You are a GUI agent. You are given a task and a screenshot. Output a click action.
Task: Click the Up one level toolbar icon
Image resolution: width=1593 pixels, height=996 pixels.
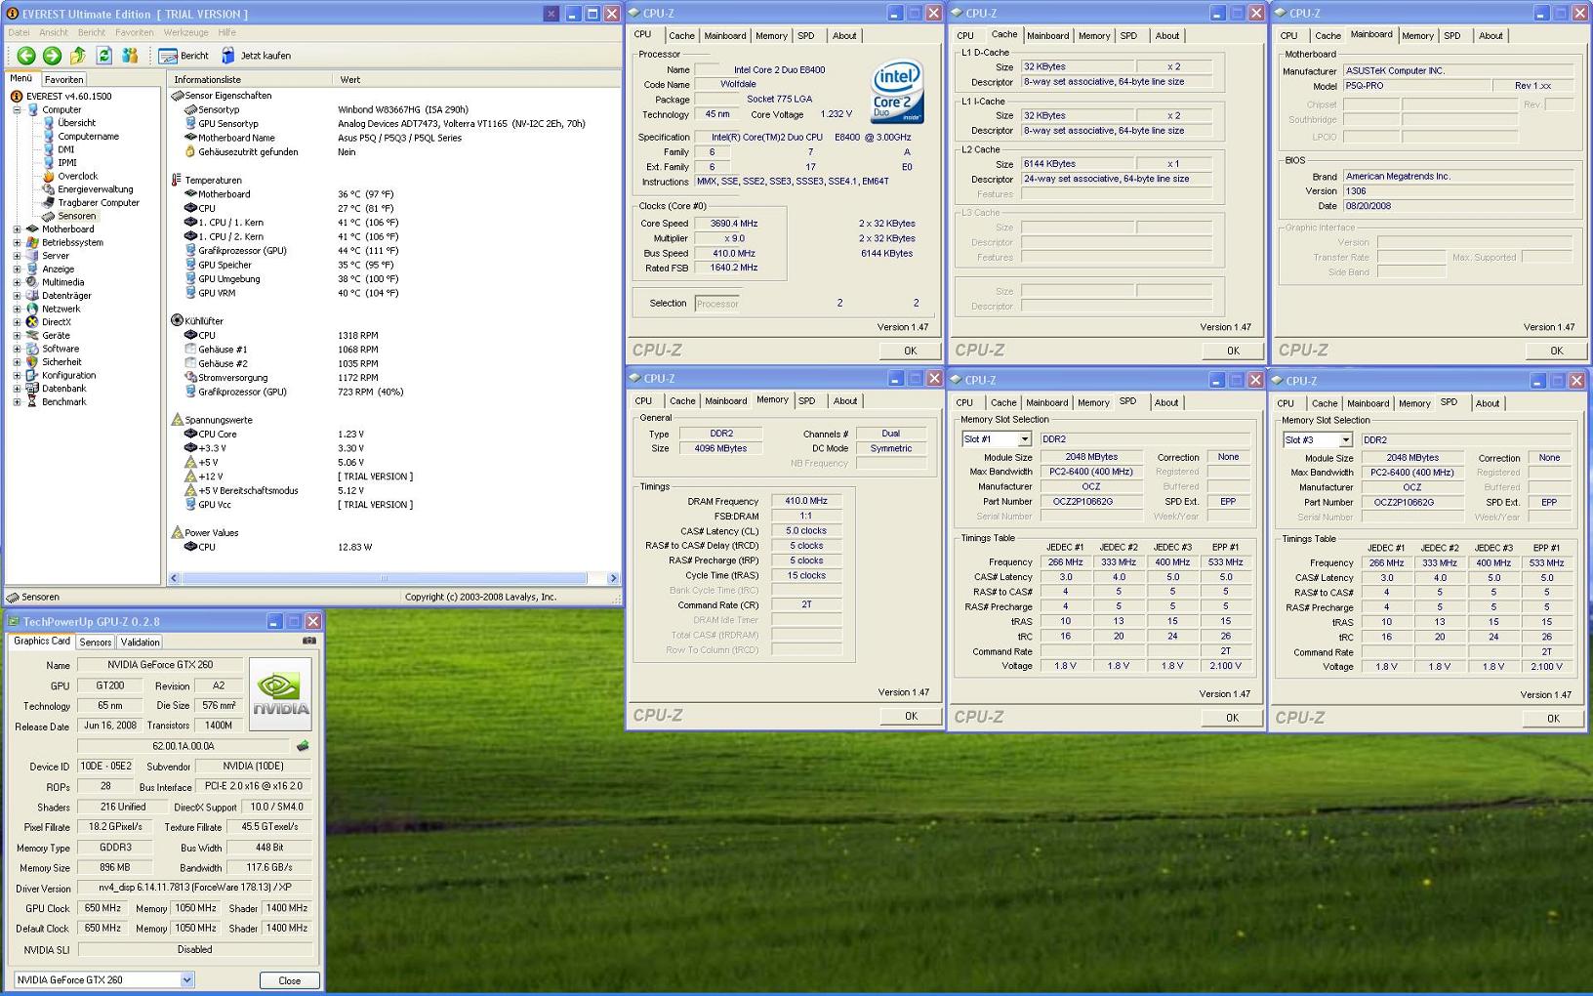pyautogui.click(x=78, y=56)
